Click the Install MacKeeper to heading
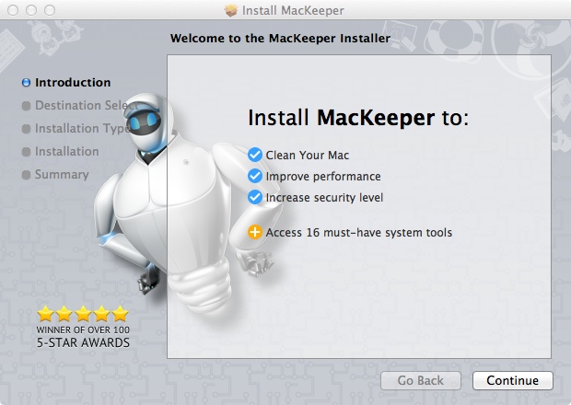Viewport: 571px width, 405px height. pos(358,119)
